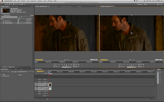
Task: Click New Item icon in Project panel
Action: click(x=12, y=67)
